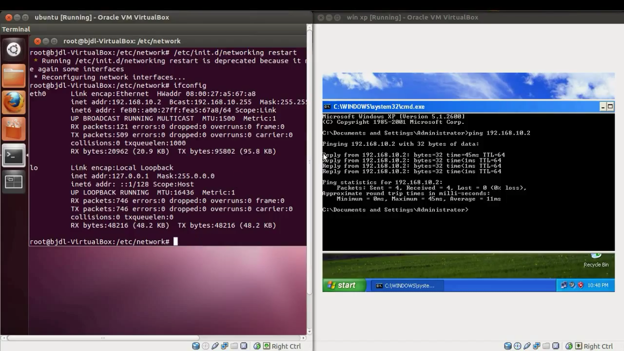Click the mouse integration indicator in ubuntu VM status bar
624x351 pixels.
[257, 346]
